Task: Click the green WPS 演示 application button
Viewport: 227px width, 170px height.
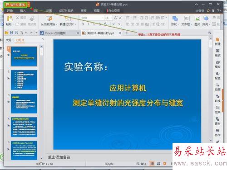Action: (x=15, y=5)
